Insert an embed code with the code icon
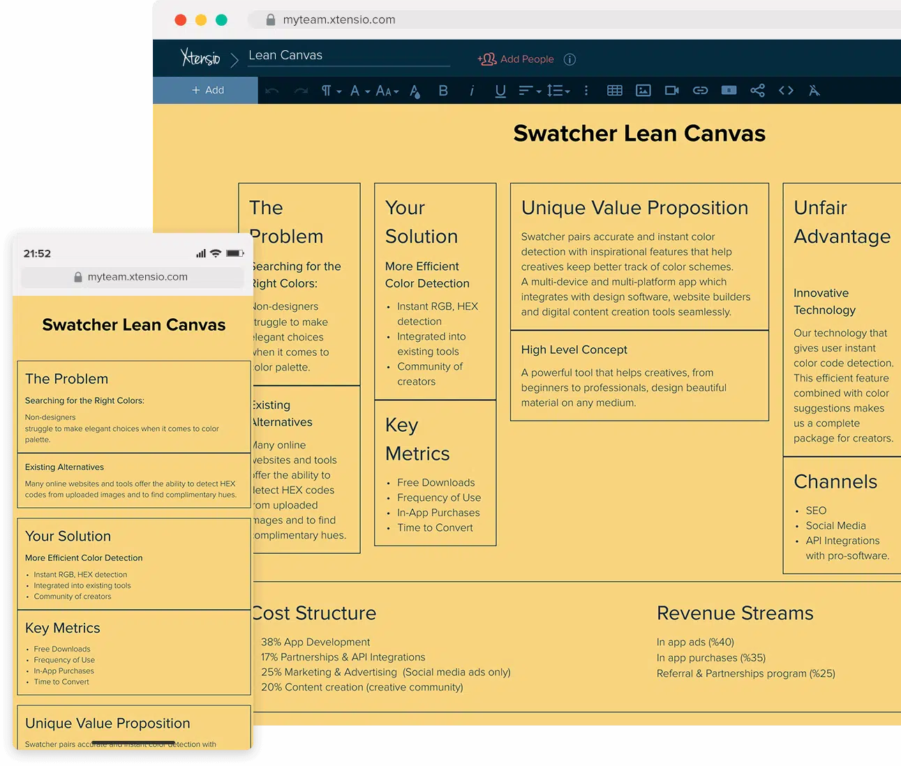 click(x=786, y=90)
